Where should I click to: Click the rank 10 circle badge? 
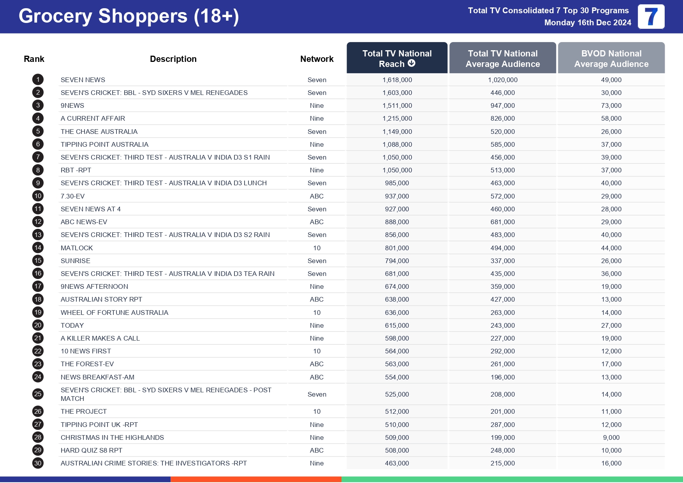(x=38, y=196)
